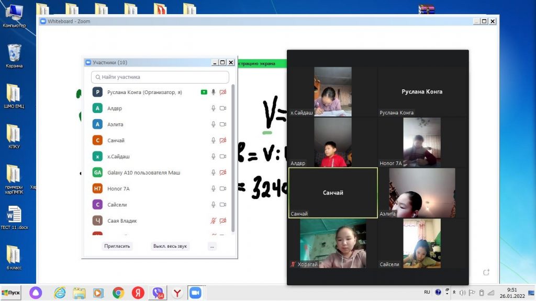The width and height of the screenshot is (536, 301).
Task: Open Google Chrome from the taskbar
Action: (x=118, y=293)
